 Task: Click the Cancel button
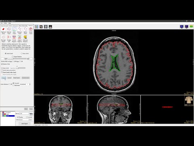[9, 78]
